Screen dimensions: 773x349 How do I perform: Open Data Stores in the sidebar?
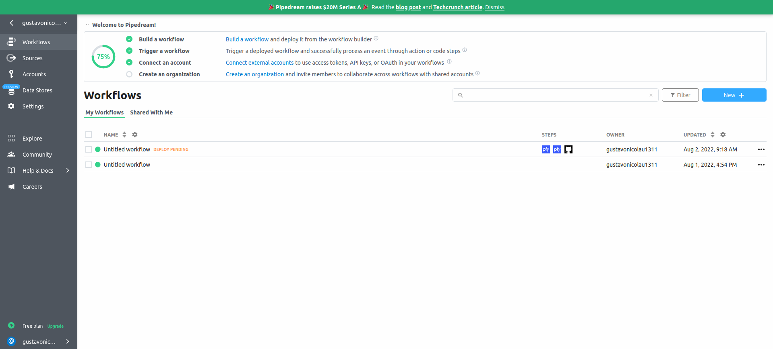tap(37, 90)
